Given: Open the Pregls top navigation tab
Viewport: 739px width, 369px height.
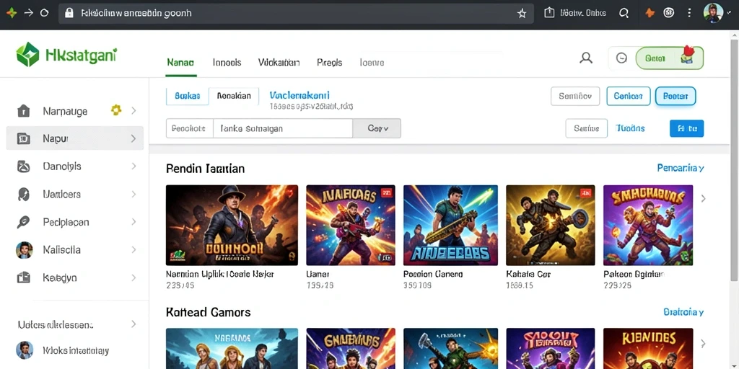Looking at the screenshot, I should 329,62.
